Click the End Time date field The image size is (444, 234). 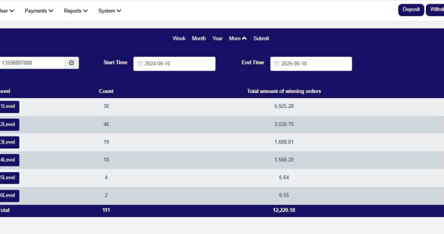coord(311,64)
